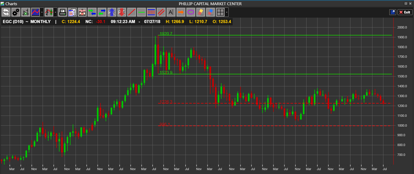
Task: Click the net change value -30.1
Action: pos(101,21)
